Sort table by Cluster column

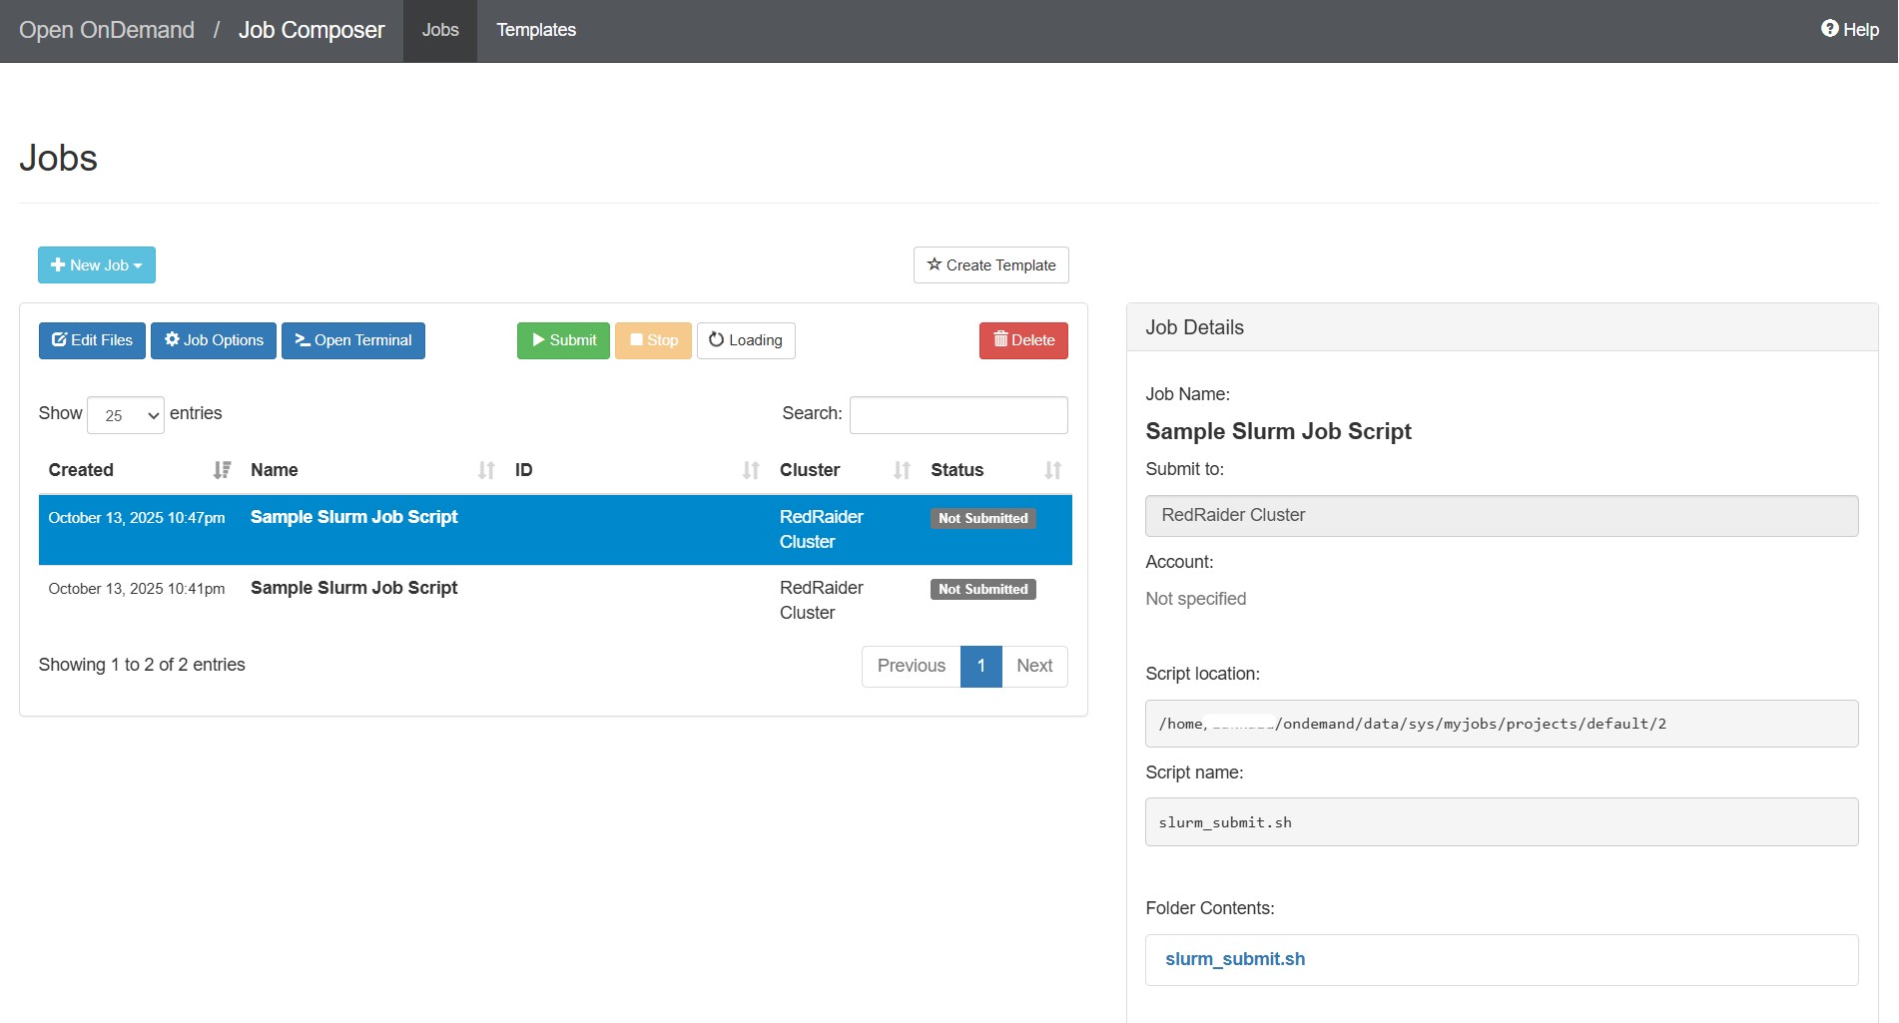(809, 470)
